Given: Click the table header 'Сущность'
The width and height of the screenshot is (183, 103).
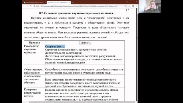Looking at the screenshot, I should (x=85, y=43).
